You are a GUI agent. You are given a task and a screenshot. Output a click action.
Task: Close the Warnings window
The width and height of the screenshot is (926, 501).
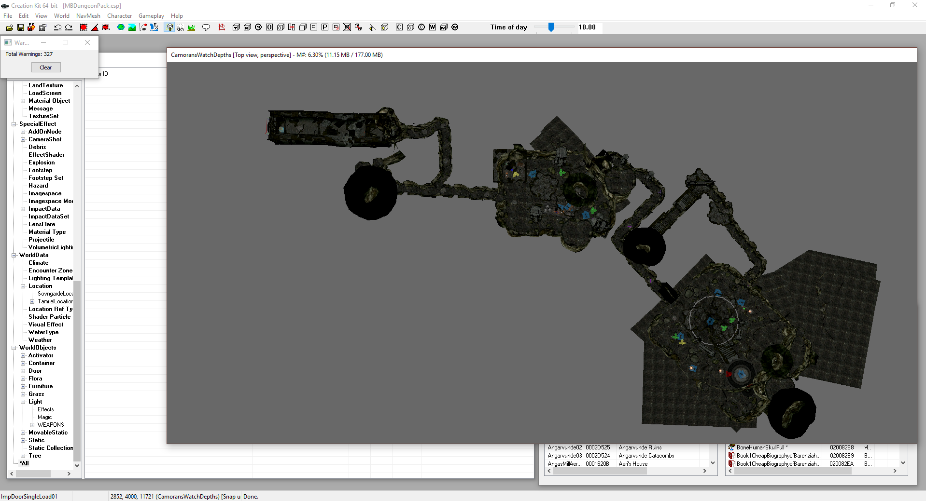pos(87,42)
